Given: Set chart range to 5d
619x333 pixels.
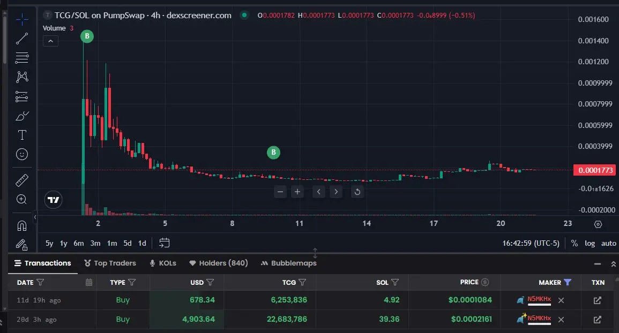Looking at the screenshot, I should point(128,244).
